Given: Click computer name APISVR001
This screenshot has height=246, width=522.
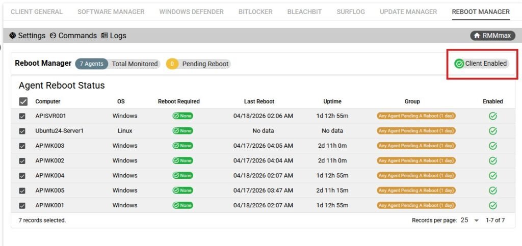Looking at the screenshot, I should (x=50, y=116).
